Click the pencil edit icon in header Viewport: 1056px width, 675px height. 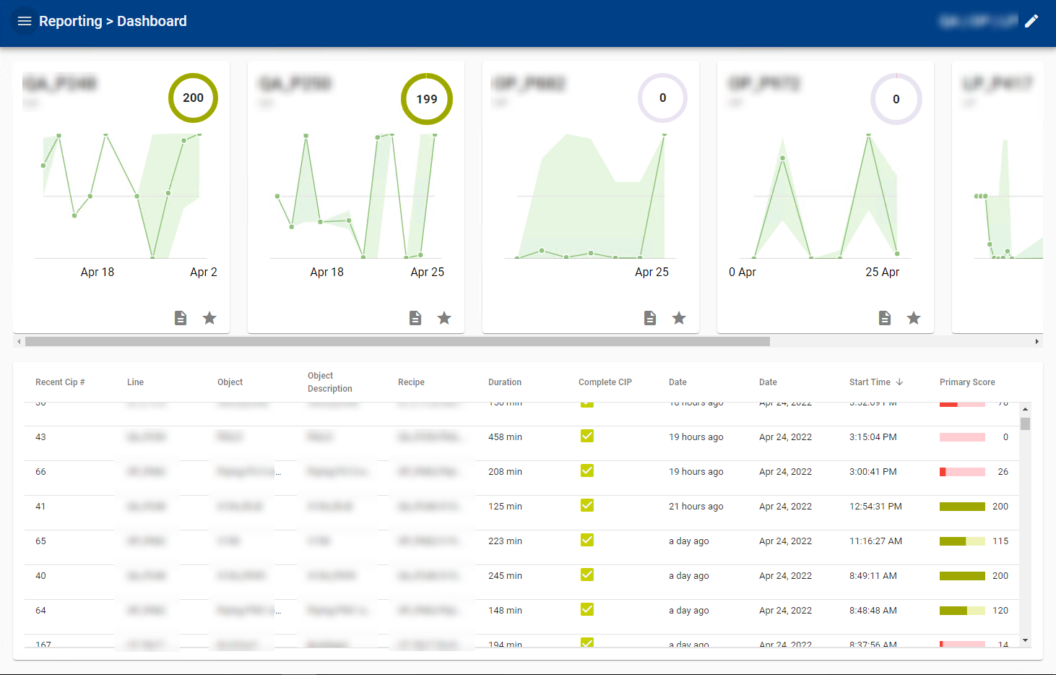click(1031, 21)
